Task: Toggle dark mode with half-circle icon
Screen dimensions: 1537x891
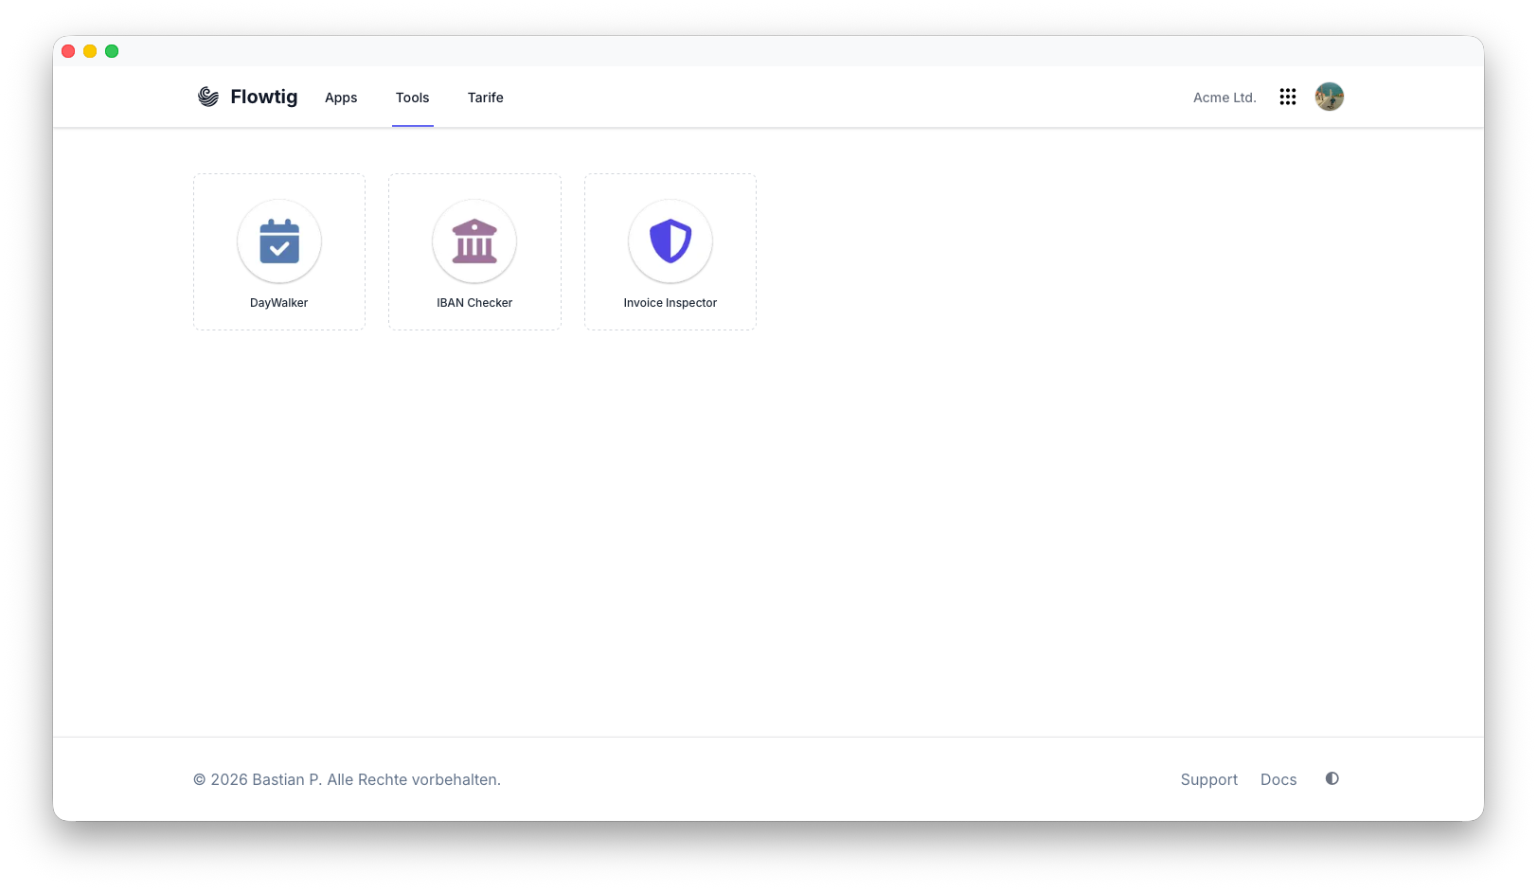Action: (x=1332, y=778)
